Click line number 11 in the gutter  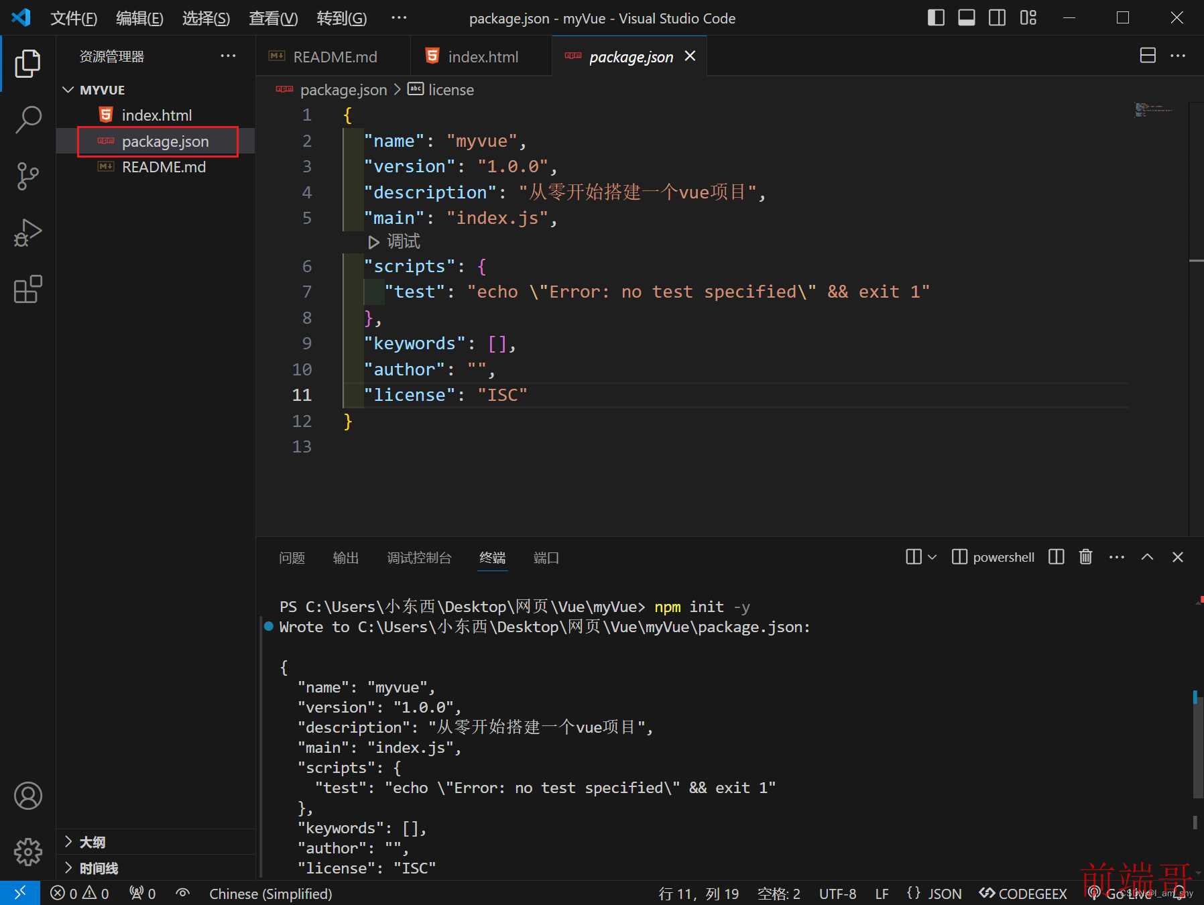coord(302,395)
